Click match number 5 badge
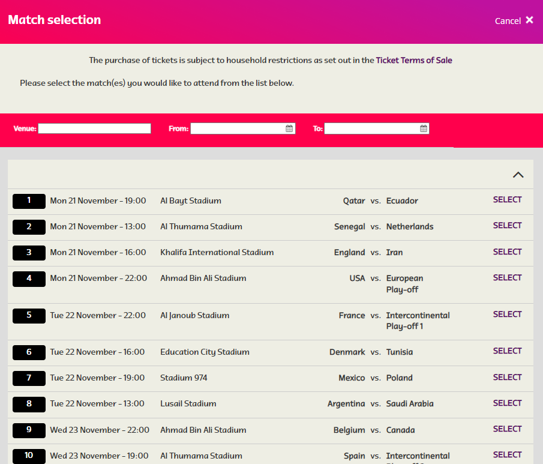 (29, 316)
